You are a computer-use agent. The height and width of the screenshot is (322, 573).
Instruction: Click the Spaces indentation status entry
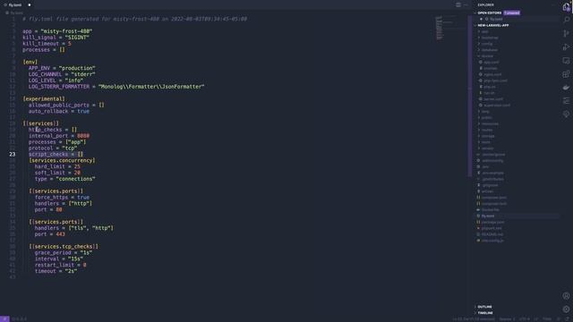[507, 319]
